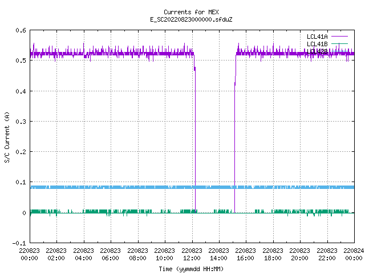
Task: Click the 0.2 y-axis tick label
Action: coord(21,152)
